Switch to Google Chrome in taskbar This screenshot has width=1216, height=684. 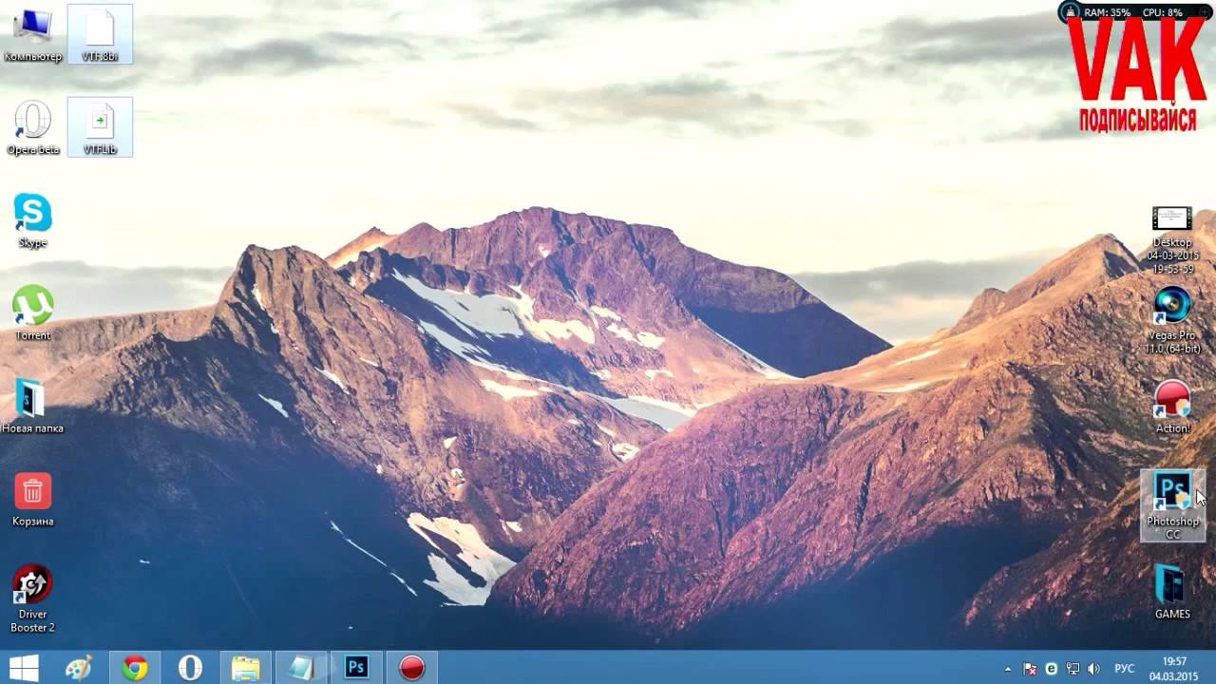(x=135, y=668)
